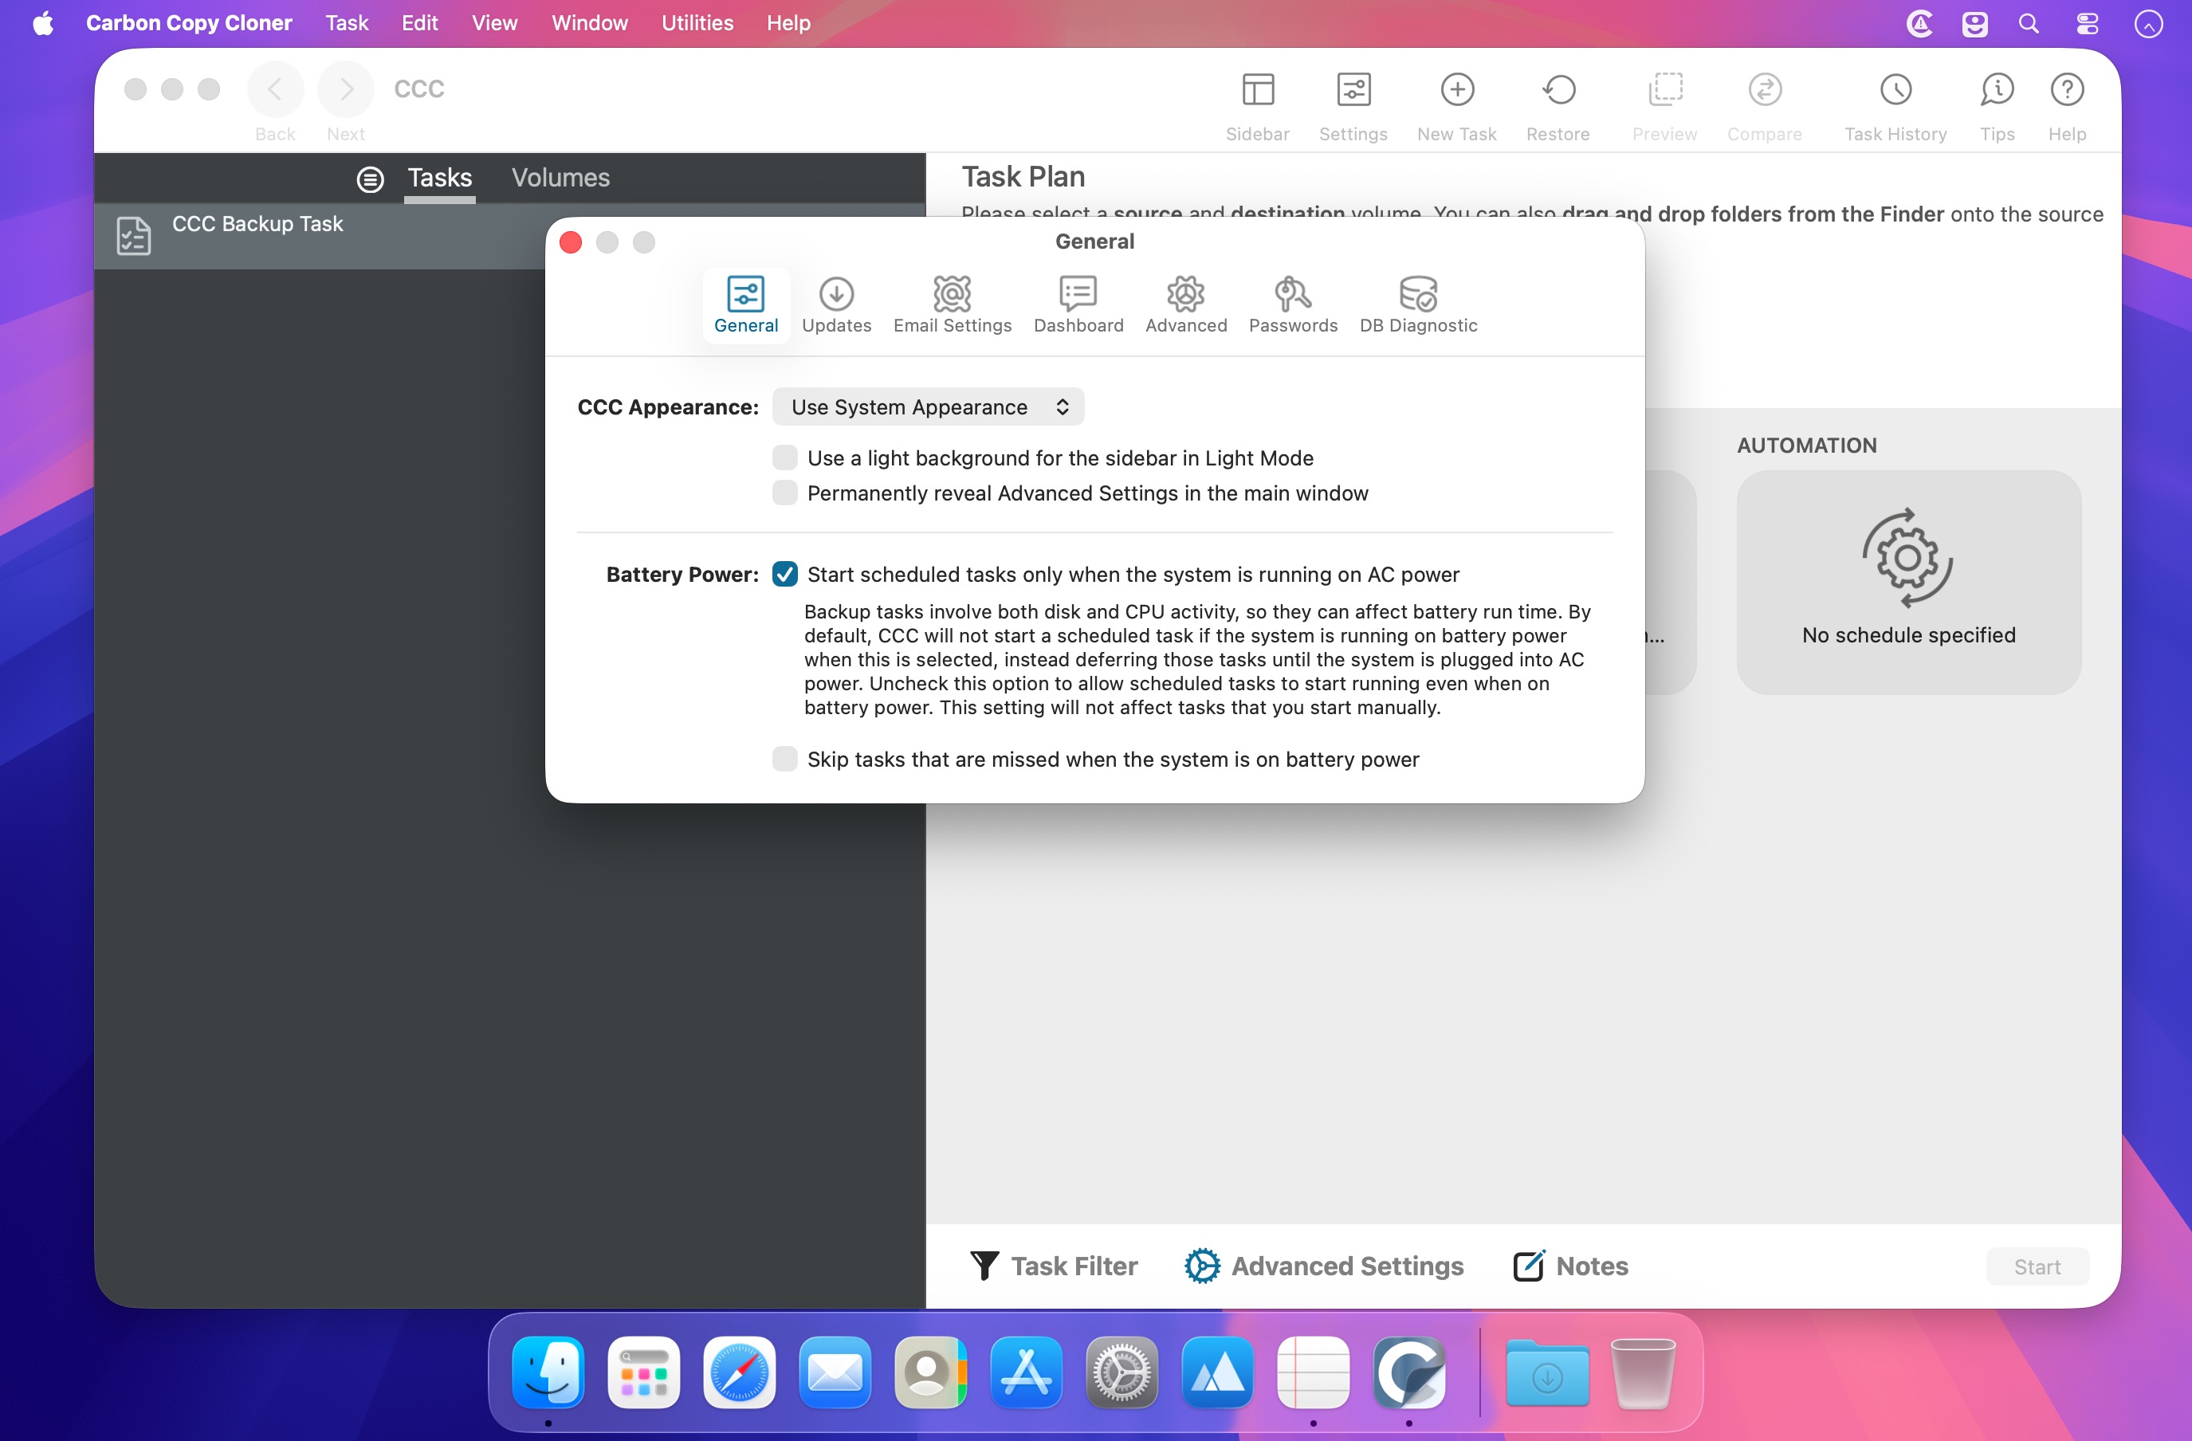2192x1441 pixels.
Task: Open the CCC Appearance dropdown
Action: [x=929, y=407]
